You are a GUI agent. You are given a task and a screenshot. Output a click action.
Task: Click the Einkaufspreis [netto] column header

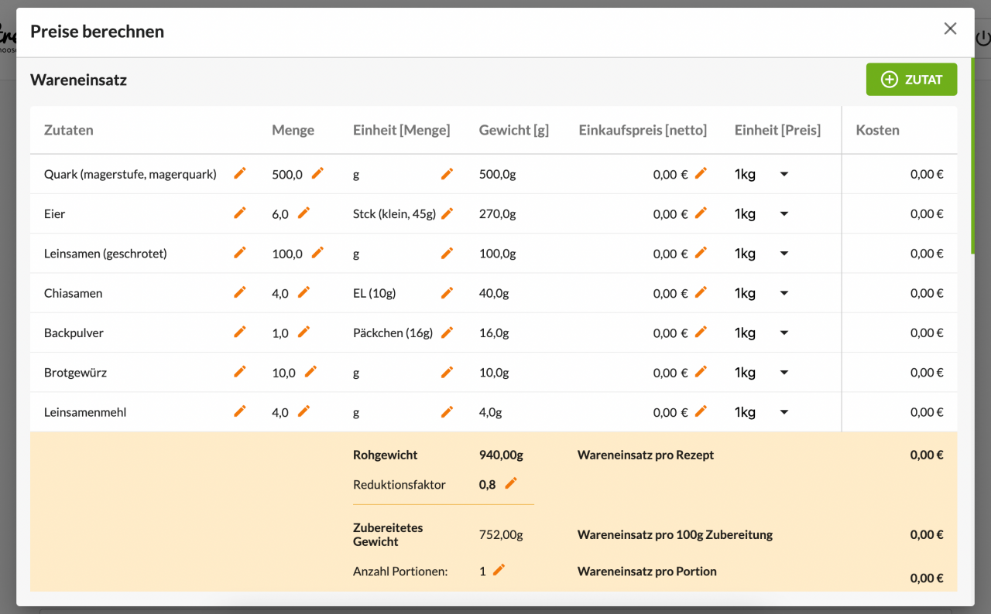pyautogui.click(x=643, y=130)
